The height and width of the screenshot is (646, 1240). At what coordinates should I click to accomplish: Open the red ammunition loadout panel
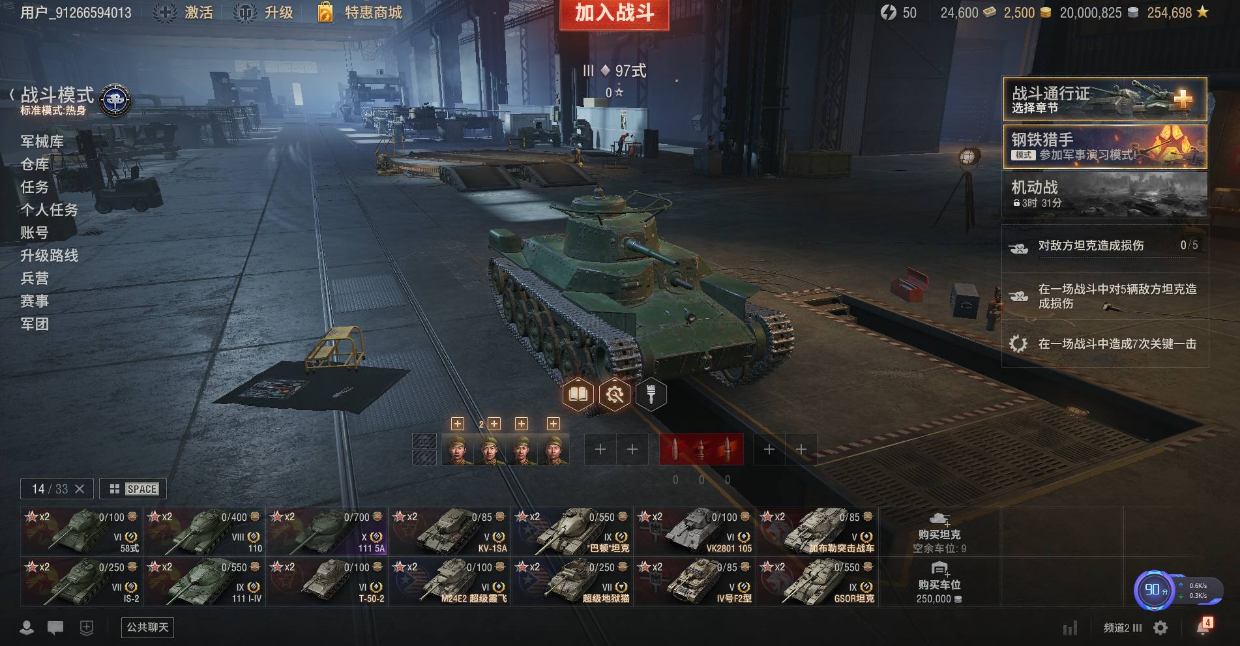pos(701,449)
